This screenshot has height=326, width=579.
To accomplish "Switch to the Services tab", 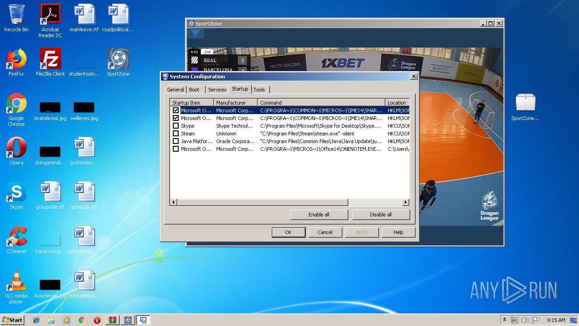I will tap(217, 90).
